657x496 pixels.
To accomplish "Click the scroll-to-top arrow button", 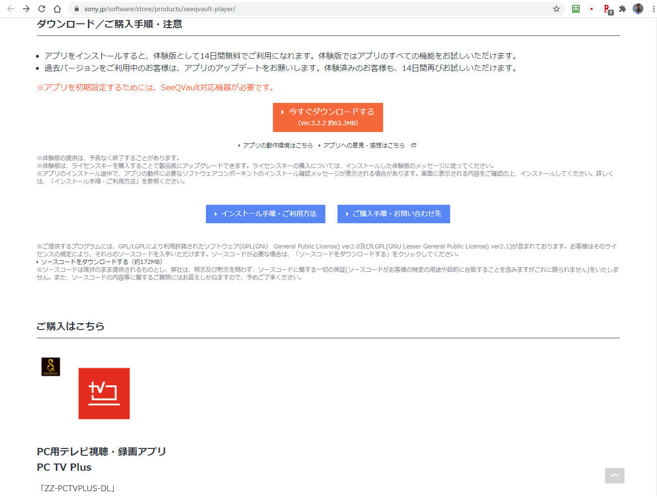I will click(614, 476).
